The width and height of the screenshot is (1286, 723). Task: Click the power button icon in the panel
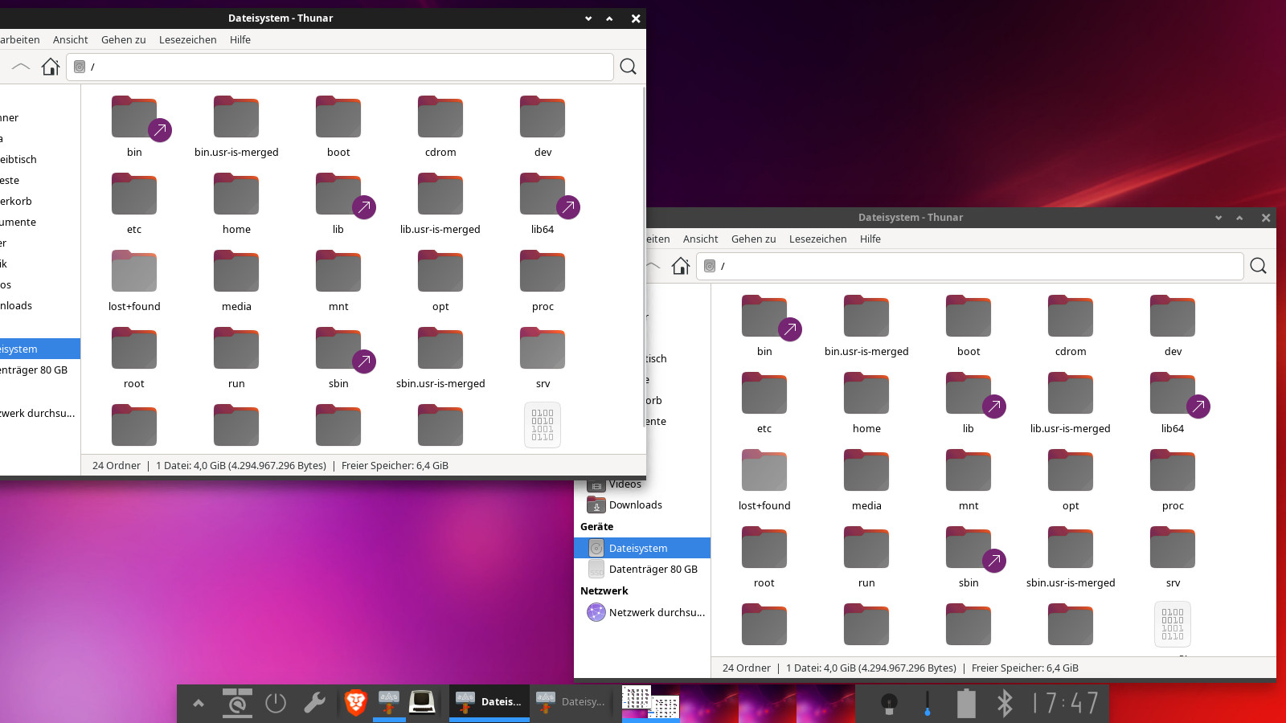point(276,703)
